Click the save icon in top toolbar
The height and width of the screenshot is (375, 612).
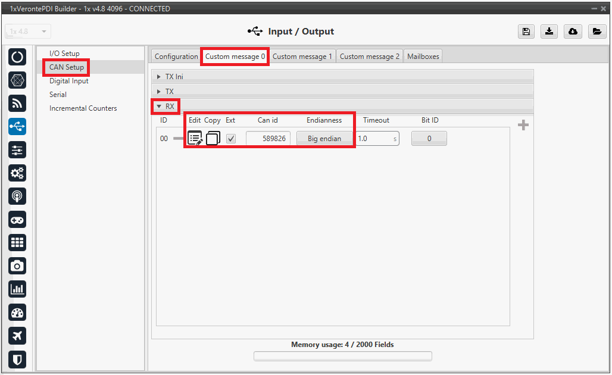point(526,32)
